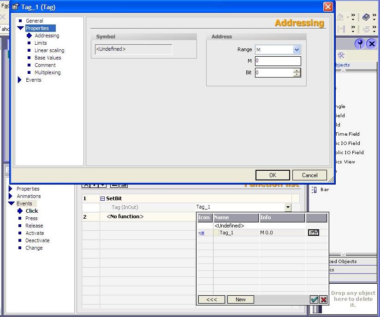
Task: Click the tag icon beside Tag_1 in list
Action: pos(201,233)
